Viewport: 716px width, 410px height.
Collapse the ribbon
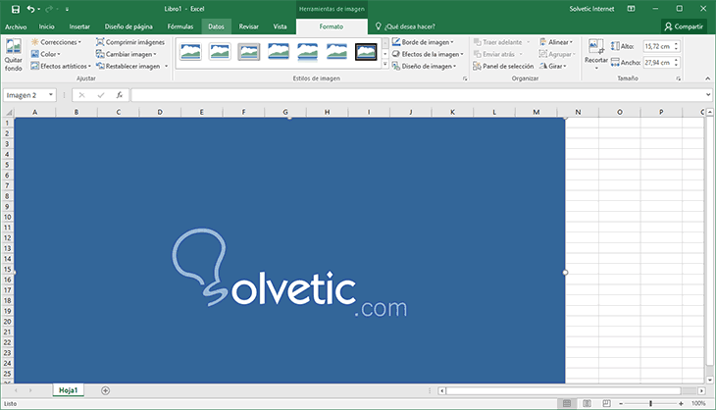tap(708, 78)
